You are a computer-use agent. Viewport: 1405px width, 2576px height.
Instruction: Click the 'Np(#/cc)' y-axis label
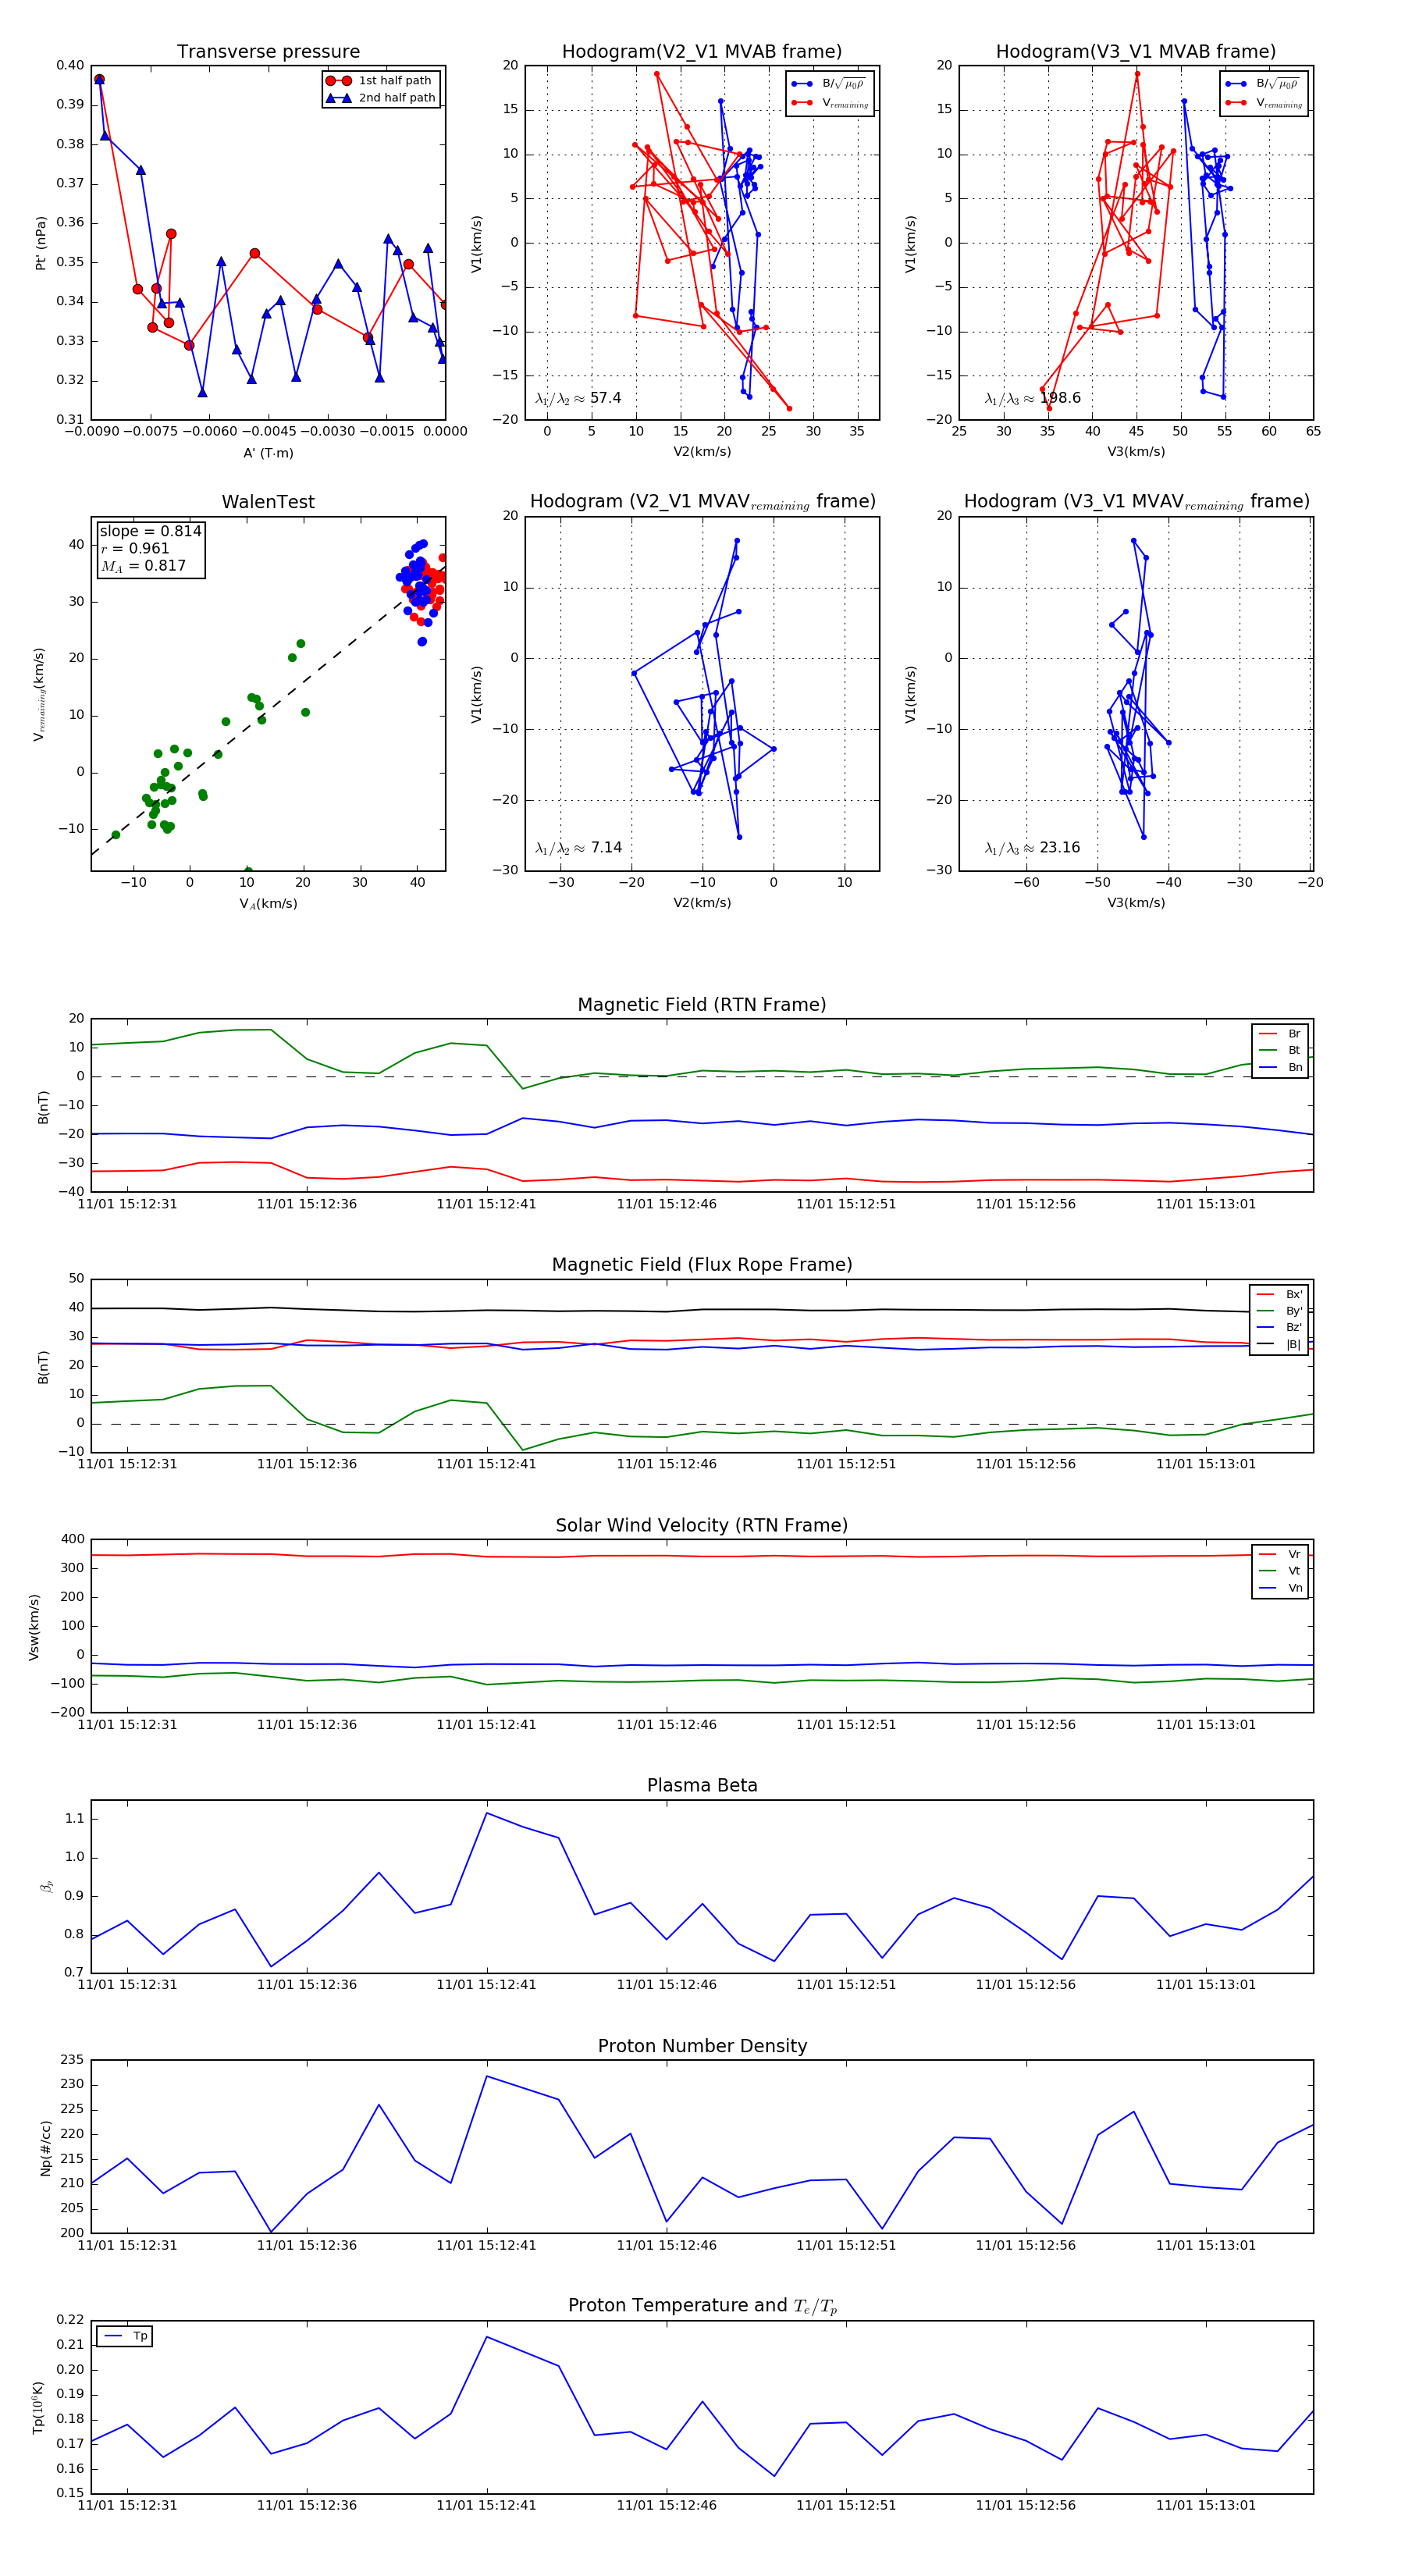[x=45, y=2148]
